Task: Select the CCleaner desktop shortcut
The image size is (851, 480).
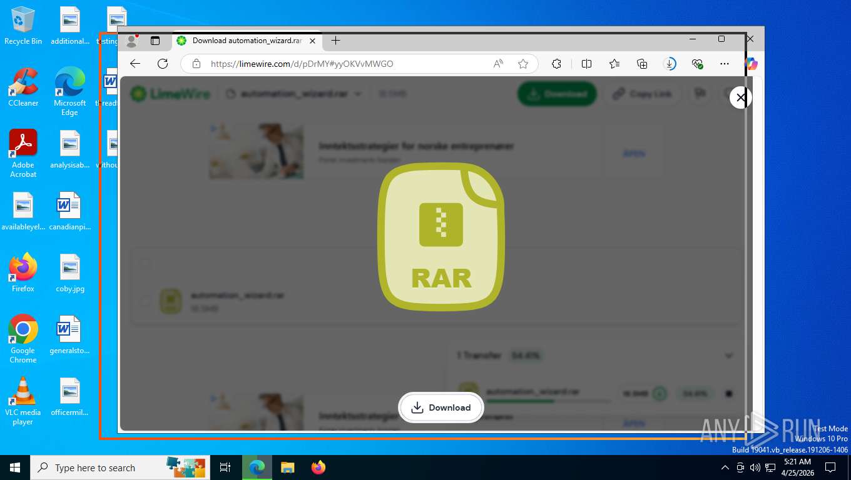Action: coord(23,87)
